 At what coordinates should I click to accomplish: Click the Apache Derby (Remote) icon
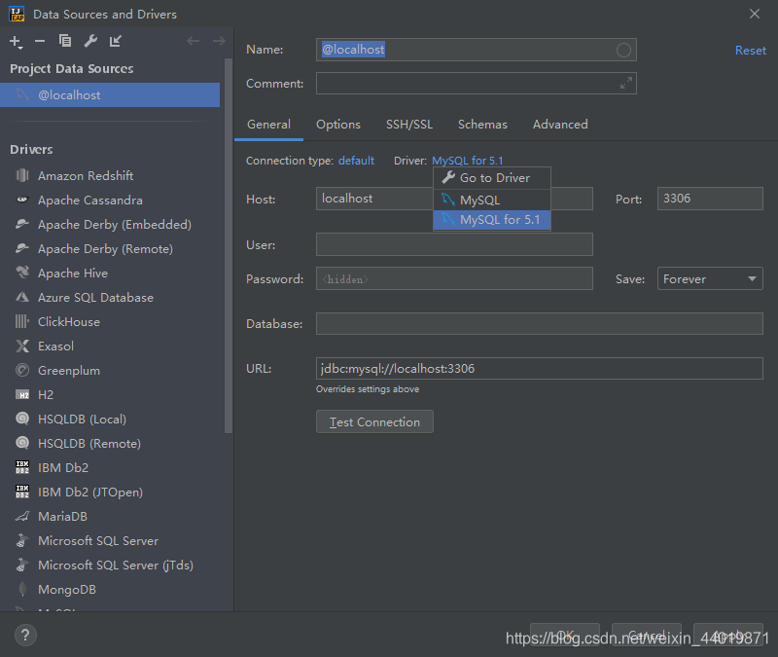22,248
